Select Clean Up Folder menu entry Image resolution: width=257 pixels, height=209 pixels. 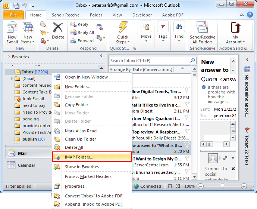click(x=92, y=139)
